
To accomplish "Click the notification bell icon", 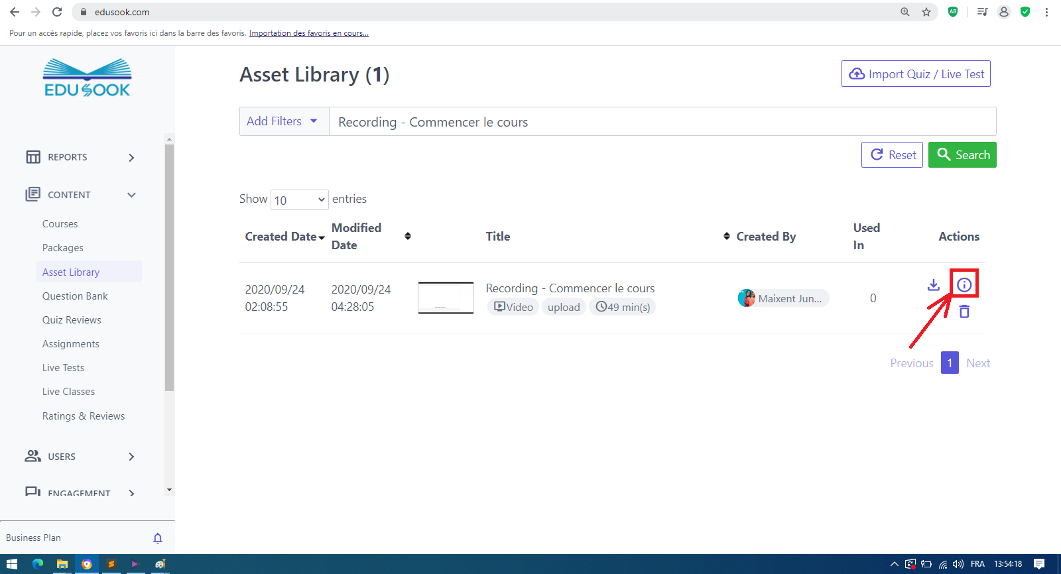I will [158, 538].
